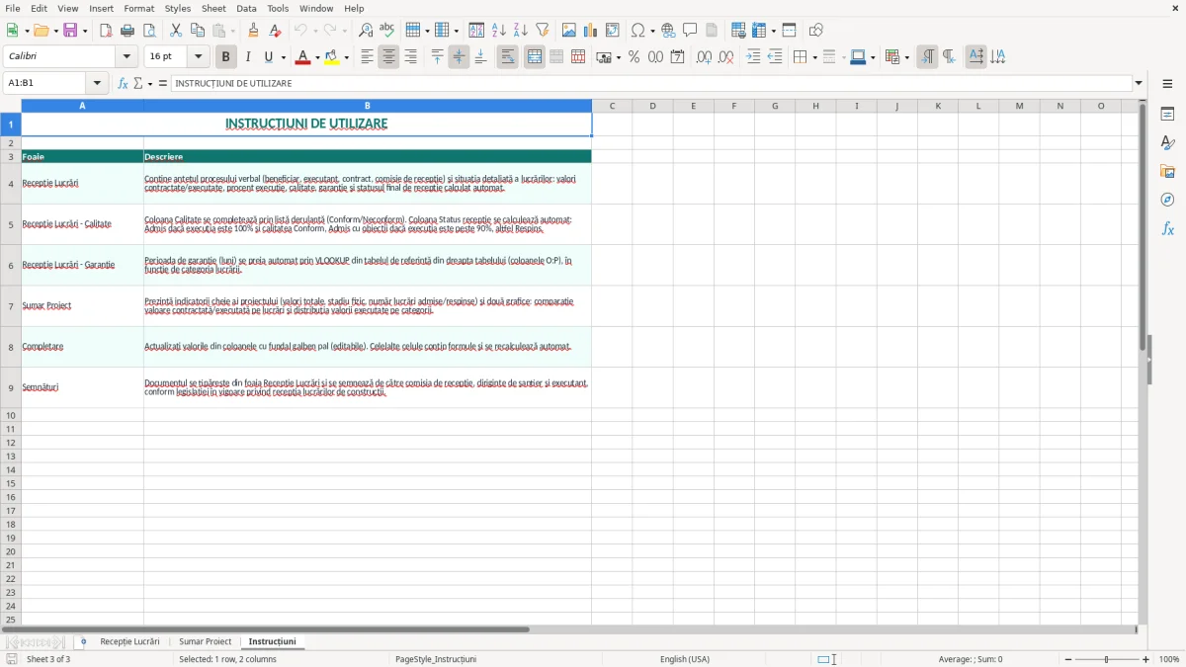1186x667 pixels.
Task: Click English (USA) language in status bar
Action: pos(685,659)
